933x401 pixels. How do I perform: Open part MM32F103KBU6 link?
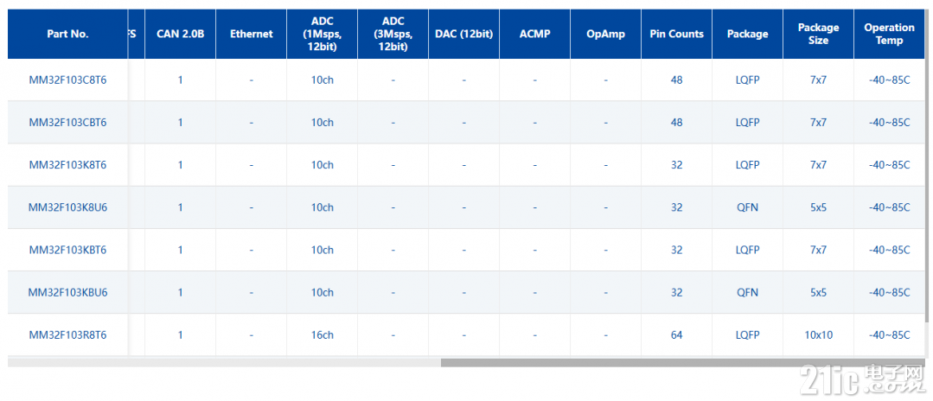(x=67, y=293)
